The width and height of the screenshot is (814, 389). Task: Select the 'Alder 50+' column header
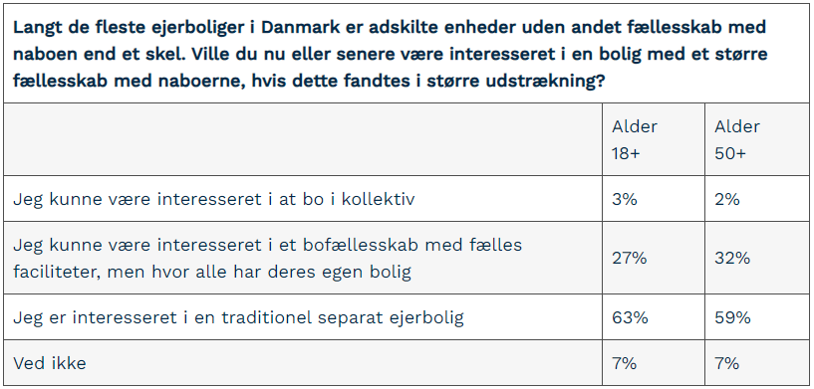(737, 139)
